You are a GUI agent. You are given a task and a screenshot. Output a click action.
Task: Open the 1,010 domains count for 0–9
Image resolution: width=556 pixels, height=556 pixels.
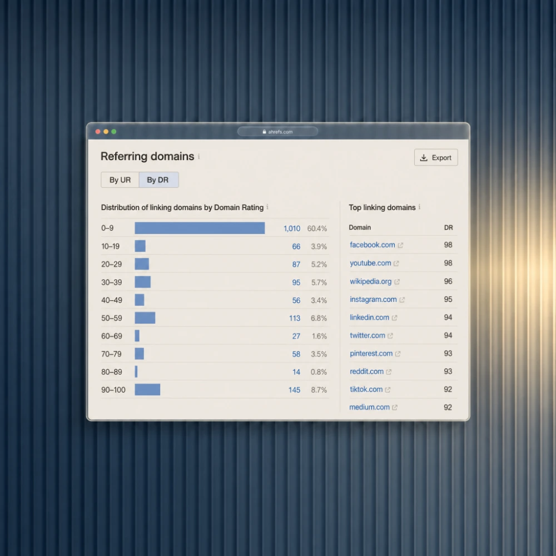pos(292,229)
